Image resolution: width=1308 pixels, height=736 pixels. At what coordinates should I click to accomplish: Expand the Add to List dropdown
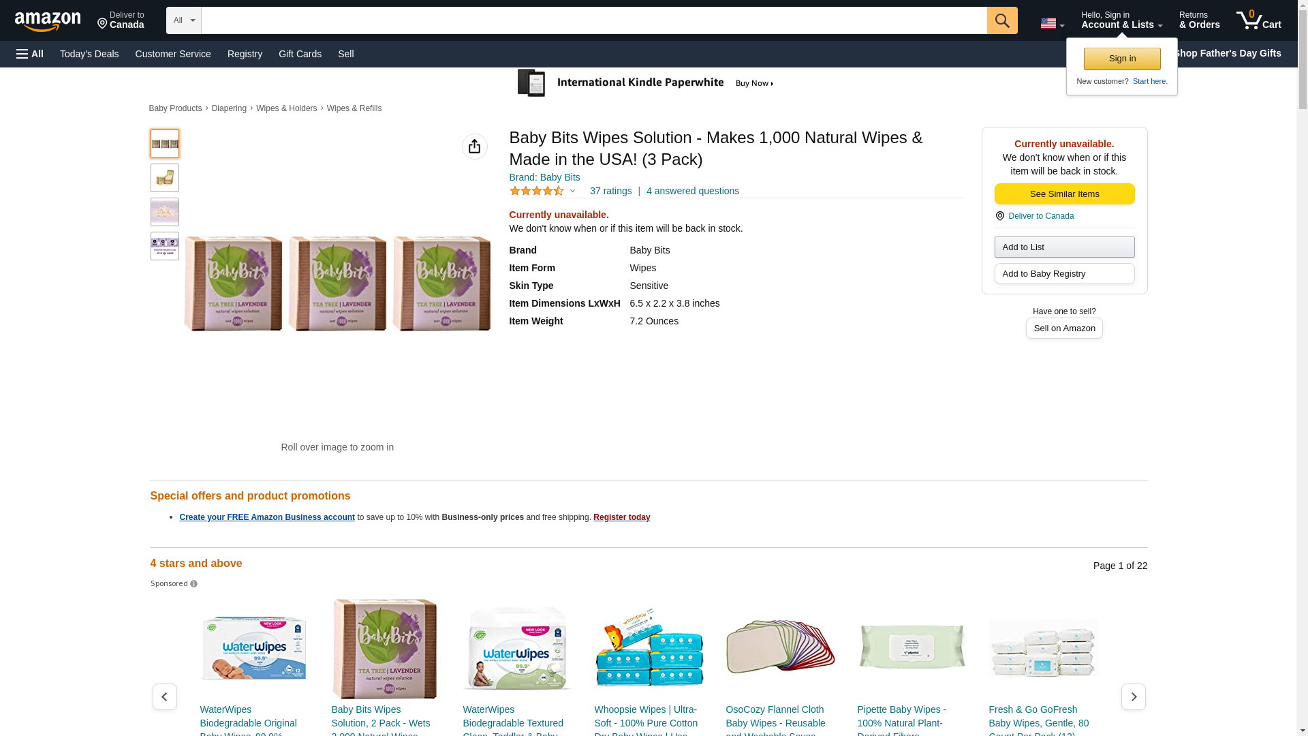(1064, 247)
